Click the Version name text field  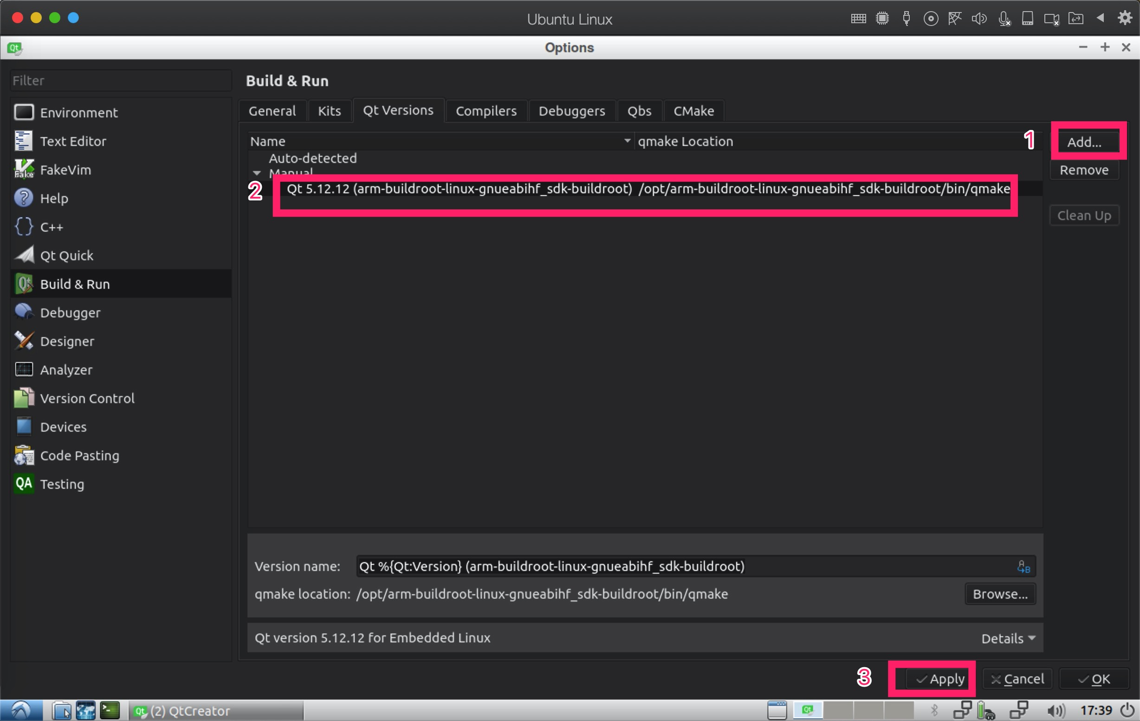point(696,566)
